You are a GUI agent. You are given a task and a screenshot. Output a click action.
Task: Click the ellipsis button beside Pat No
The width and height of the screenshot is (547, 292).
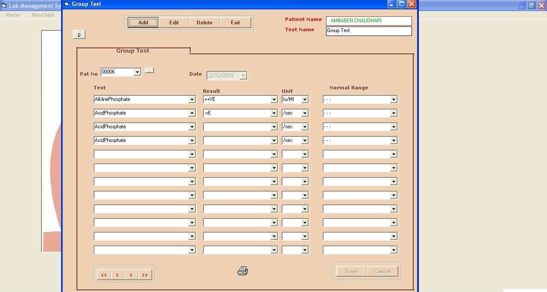[149, 71]
